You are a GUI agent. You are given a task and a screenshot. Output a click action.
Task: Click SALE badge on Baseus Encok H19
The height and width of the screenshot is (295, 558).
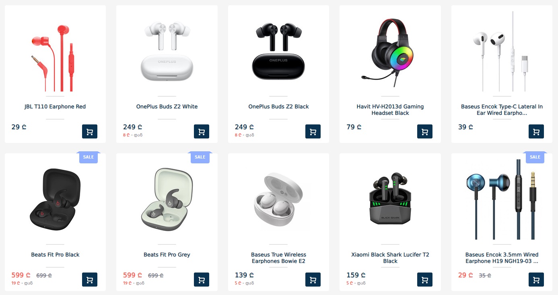point(535,157)
